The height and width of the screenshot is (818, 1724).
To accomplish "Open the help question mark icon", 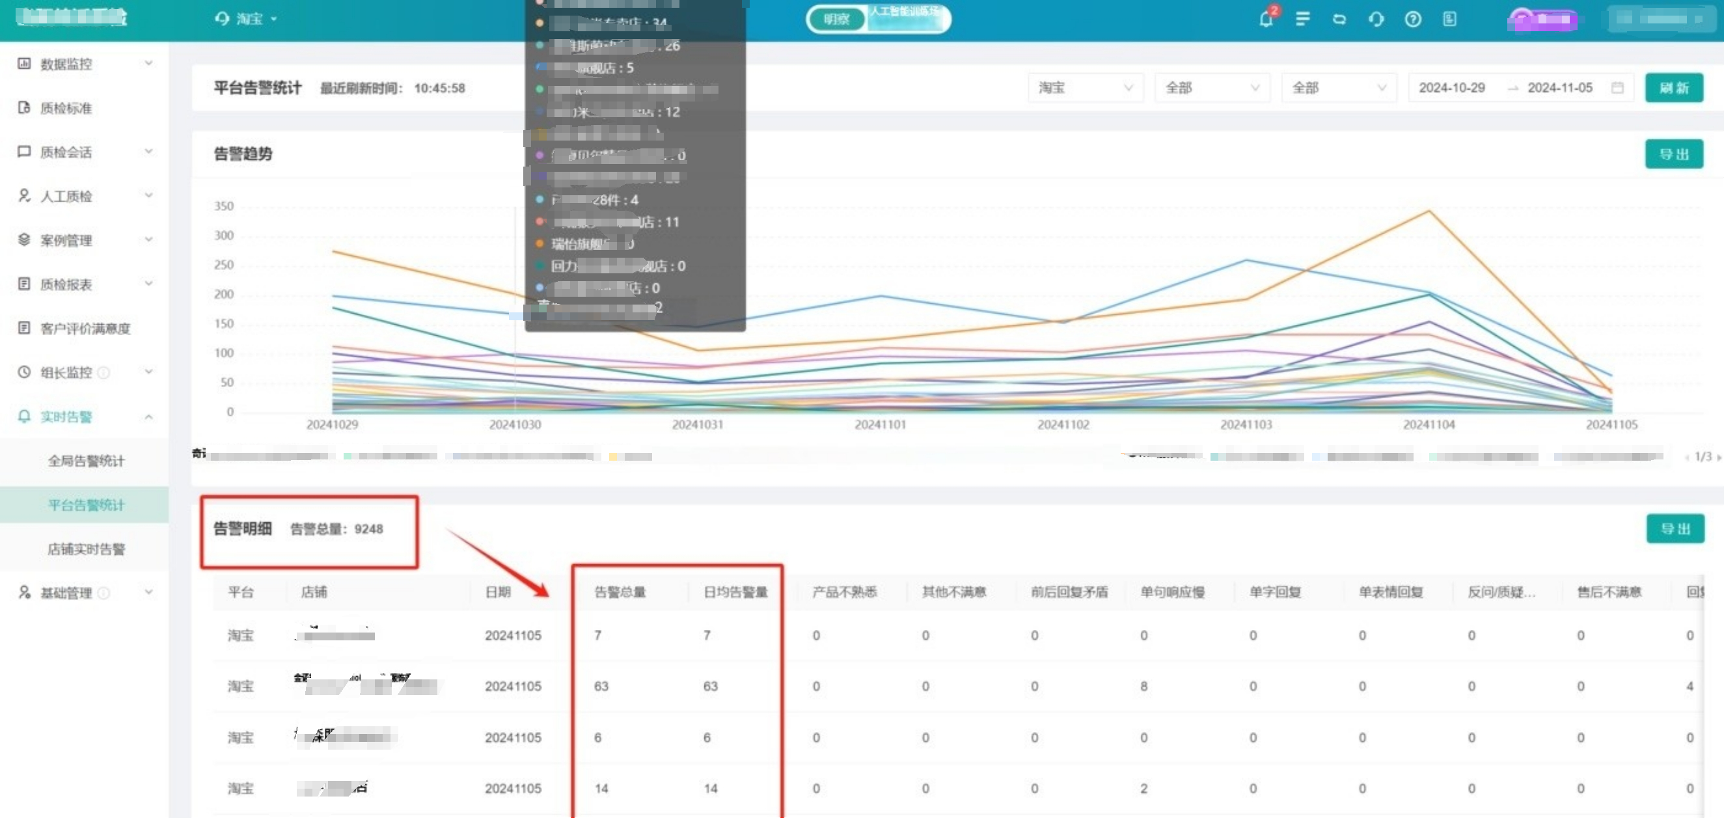I will [1413, 19].
